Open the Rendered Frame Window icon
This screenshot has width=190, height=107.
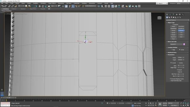pyautogui.click(x=130, y=6)
